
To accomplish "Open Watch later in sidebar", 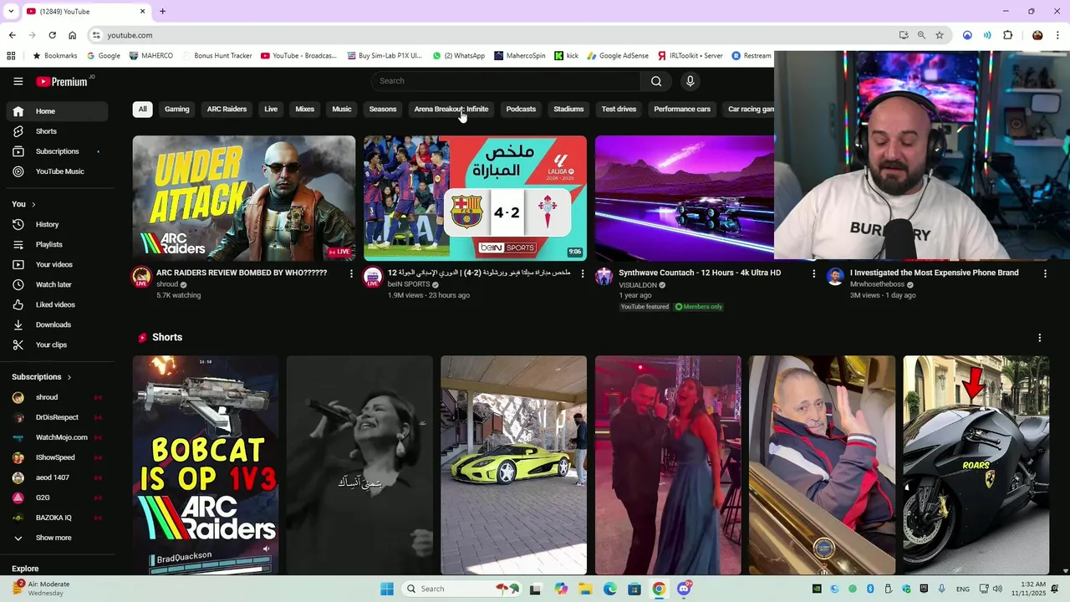I will click(57, 284).
